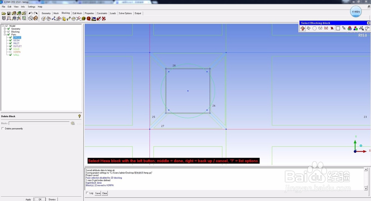Select the Check Blocks checkmark icon

(x=99, y=19)
